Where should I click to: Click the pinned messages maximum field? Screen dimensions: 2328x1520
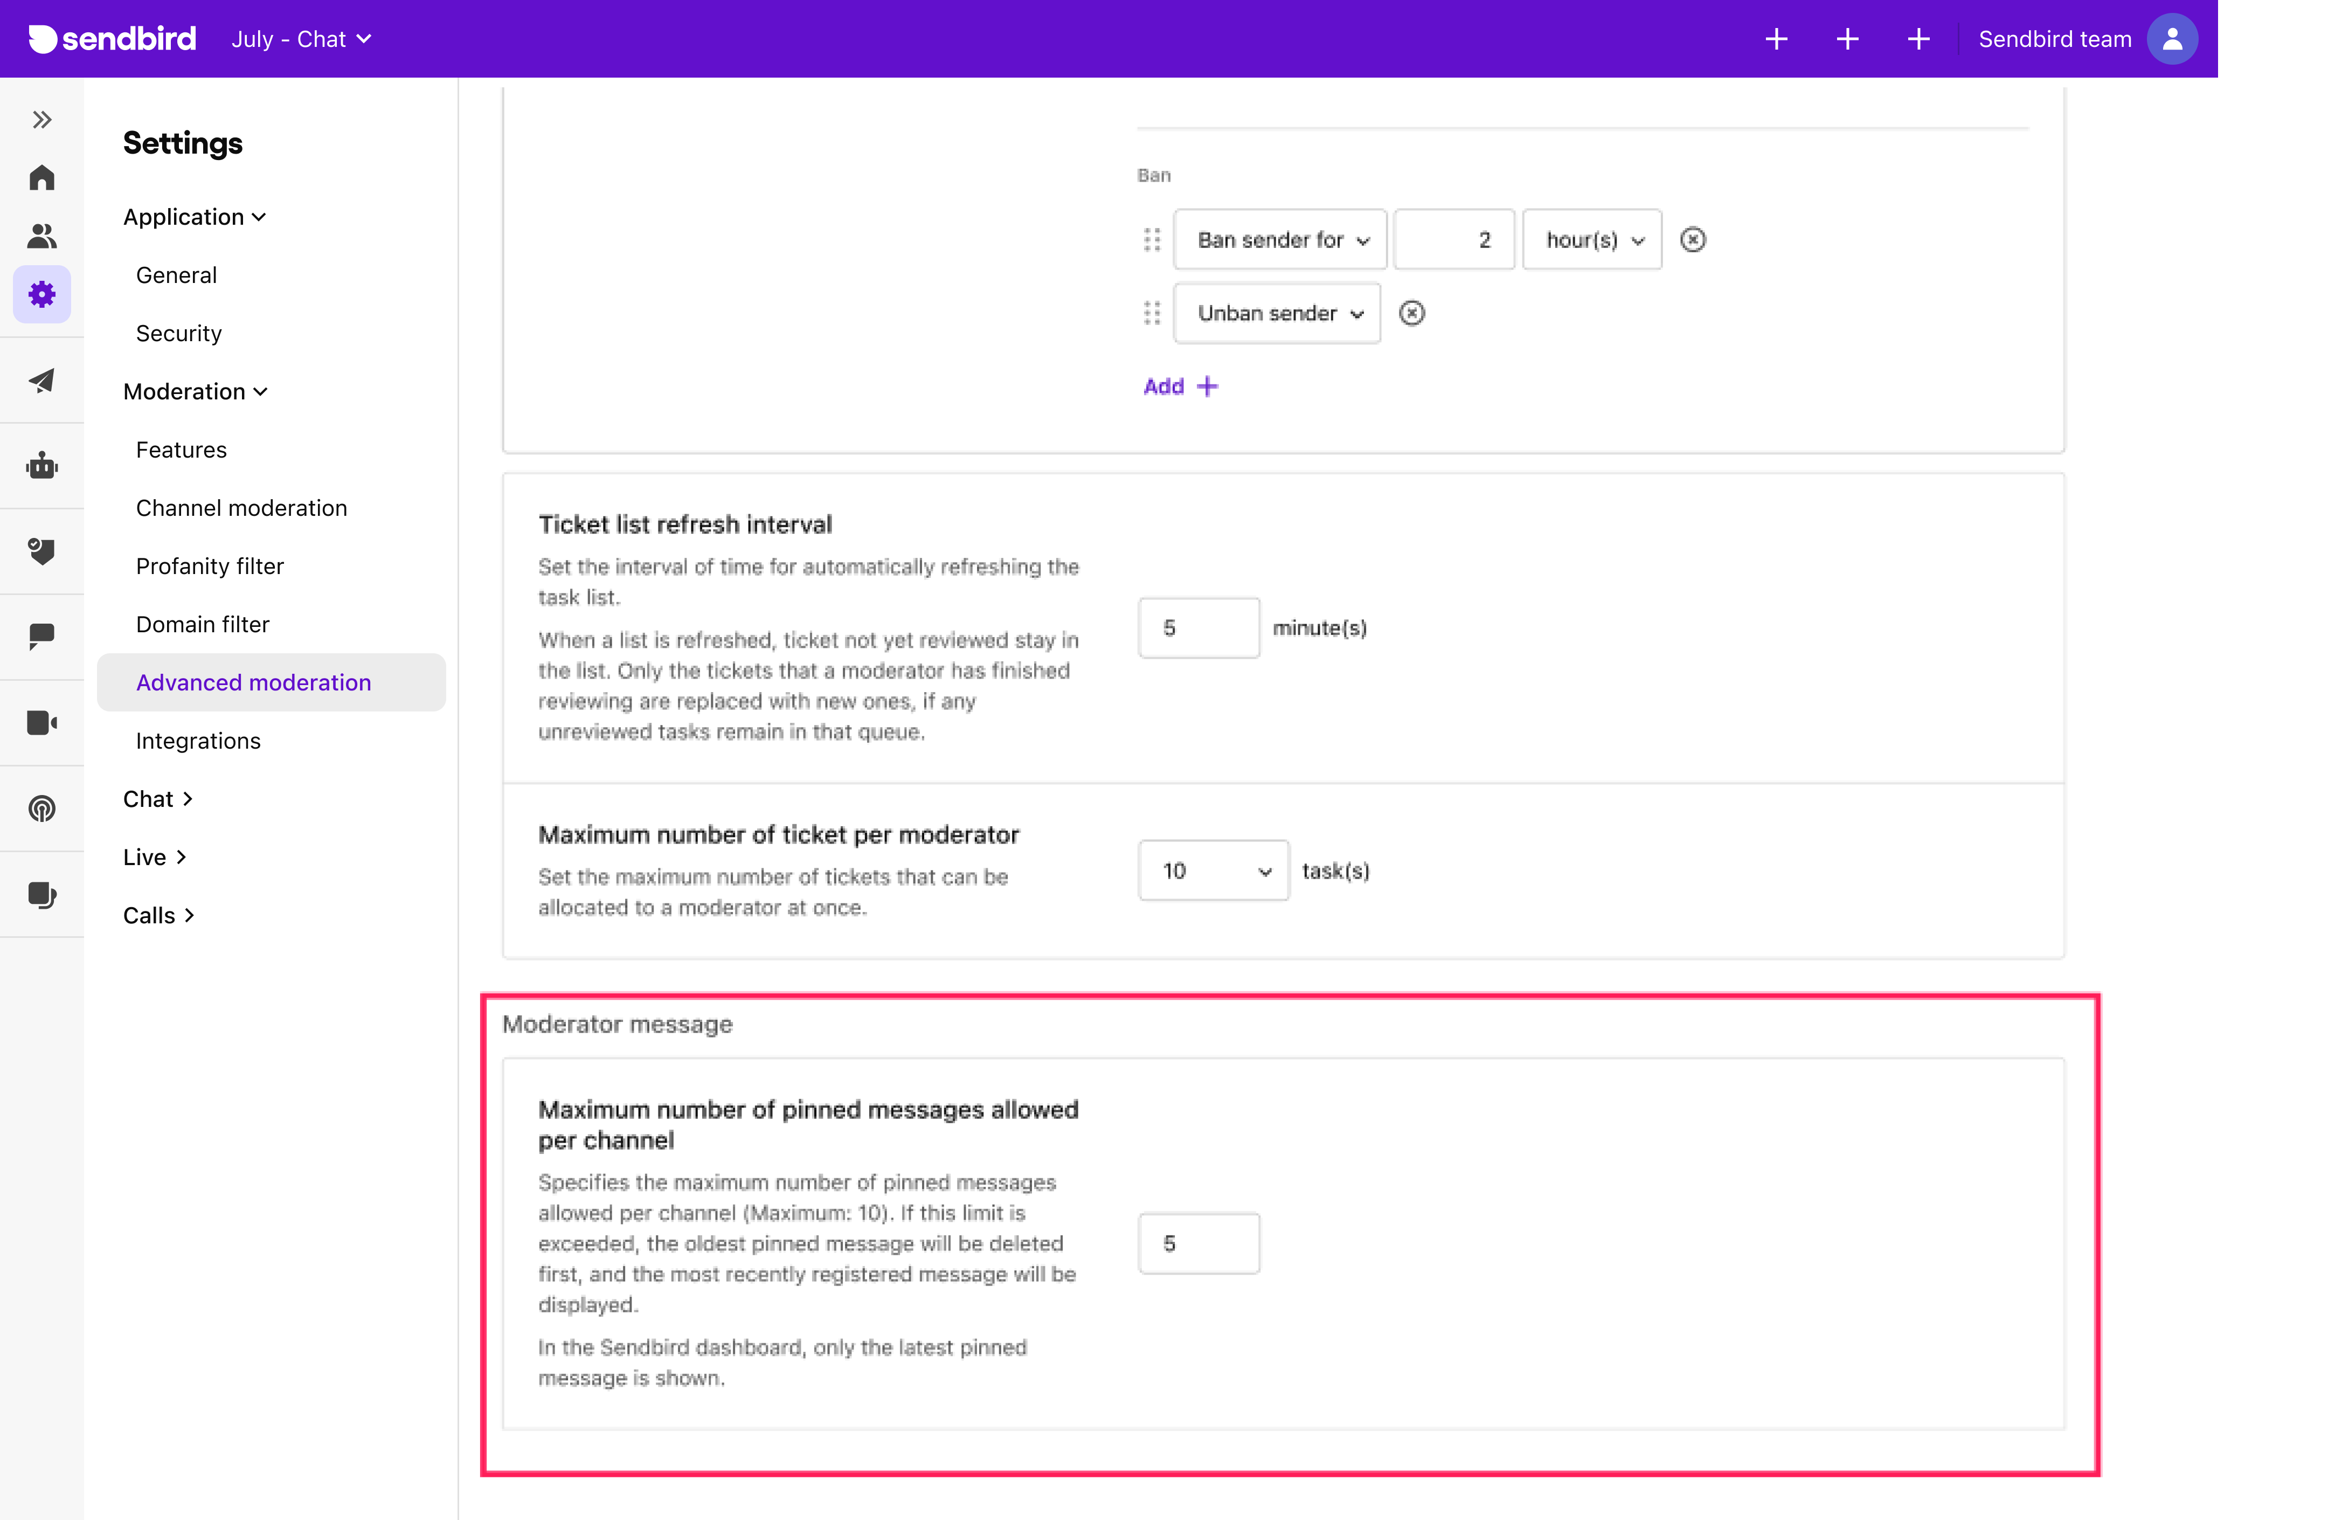pyautogui.click(x=1198, y=1243)
